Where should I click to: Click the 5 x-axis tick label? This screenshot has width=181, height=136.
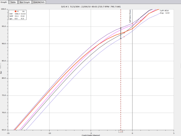tap(174, 133)
